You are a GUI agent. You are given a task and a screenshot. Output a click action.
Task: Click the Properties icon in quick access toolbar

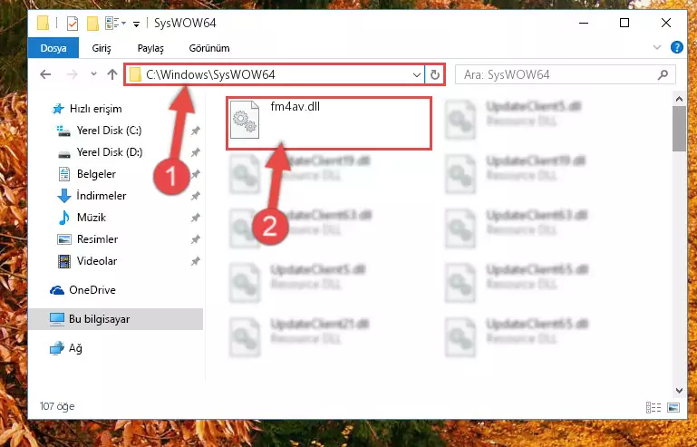click(72, 24)
